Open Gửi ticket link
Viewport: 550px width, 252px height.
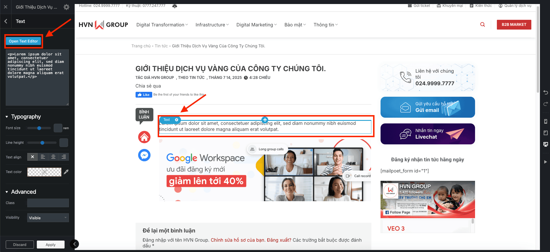(419, 6)
